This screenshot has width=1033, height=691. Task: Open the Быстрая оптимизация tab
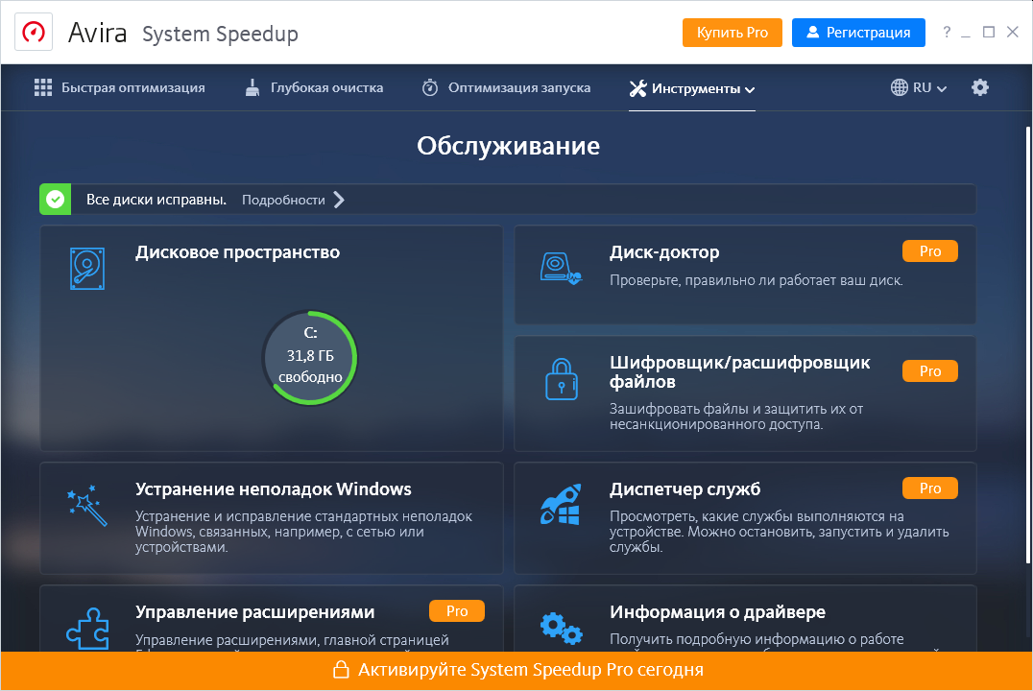click(x=120, y=87)
